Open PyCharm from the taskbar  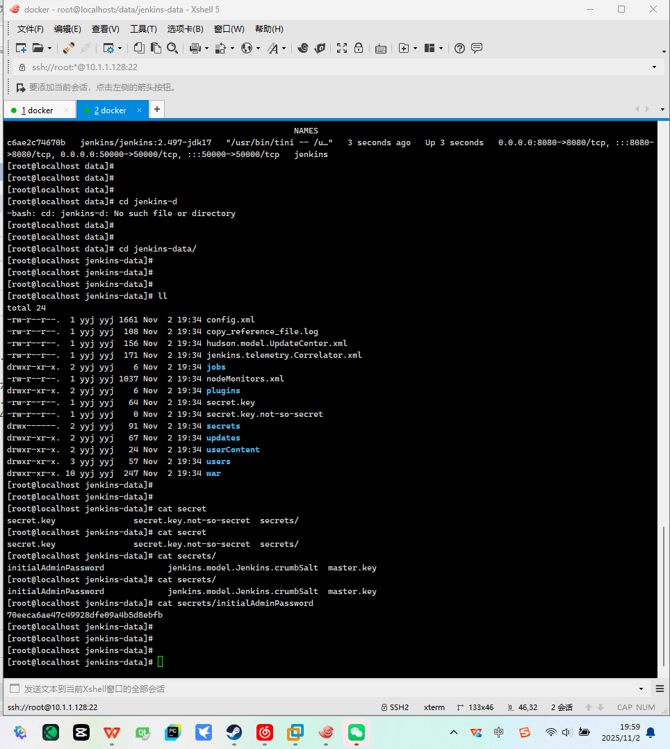(173, 732)
